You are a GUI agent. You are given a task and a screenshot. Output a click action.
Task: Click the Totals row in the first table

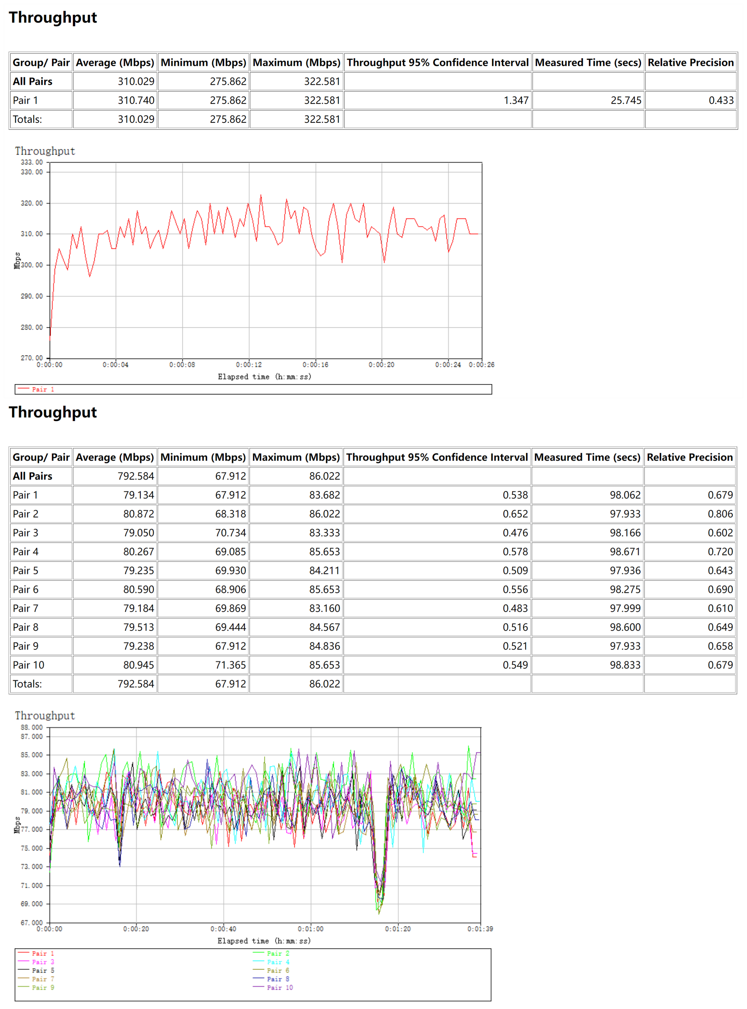[28, 119]
